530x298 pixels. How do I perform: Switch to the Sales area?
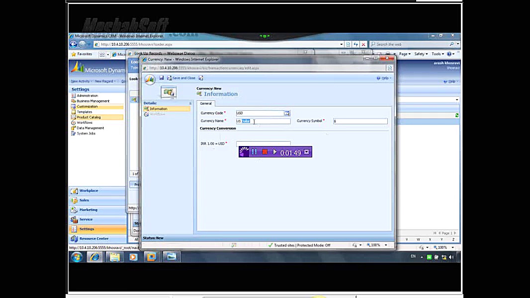(97, 200)
